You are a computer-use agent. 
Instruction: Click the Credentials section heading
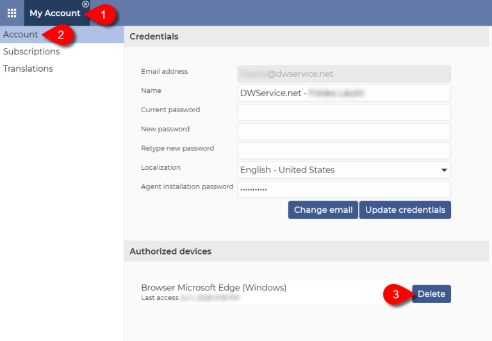(x=154, y=37)
